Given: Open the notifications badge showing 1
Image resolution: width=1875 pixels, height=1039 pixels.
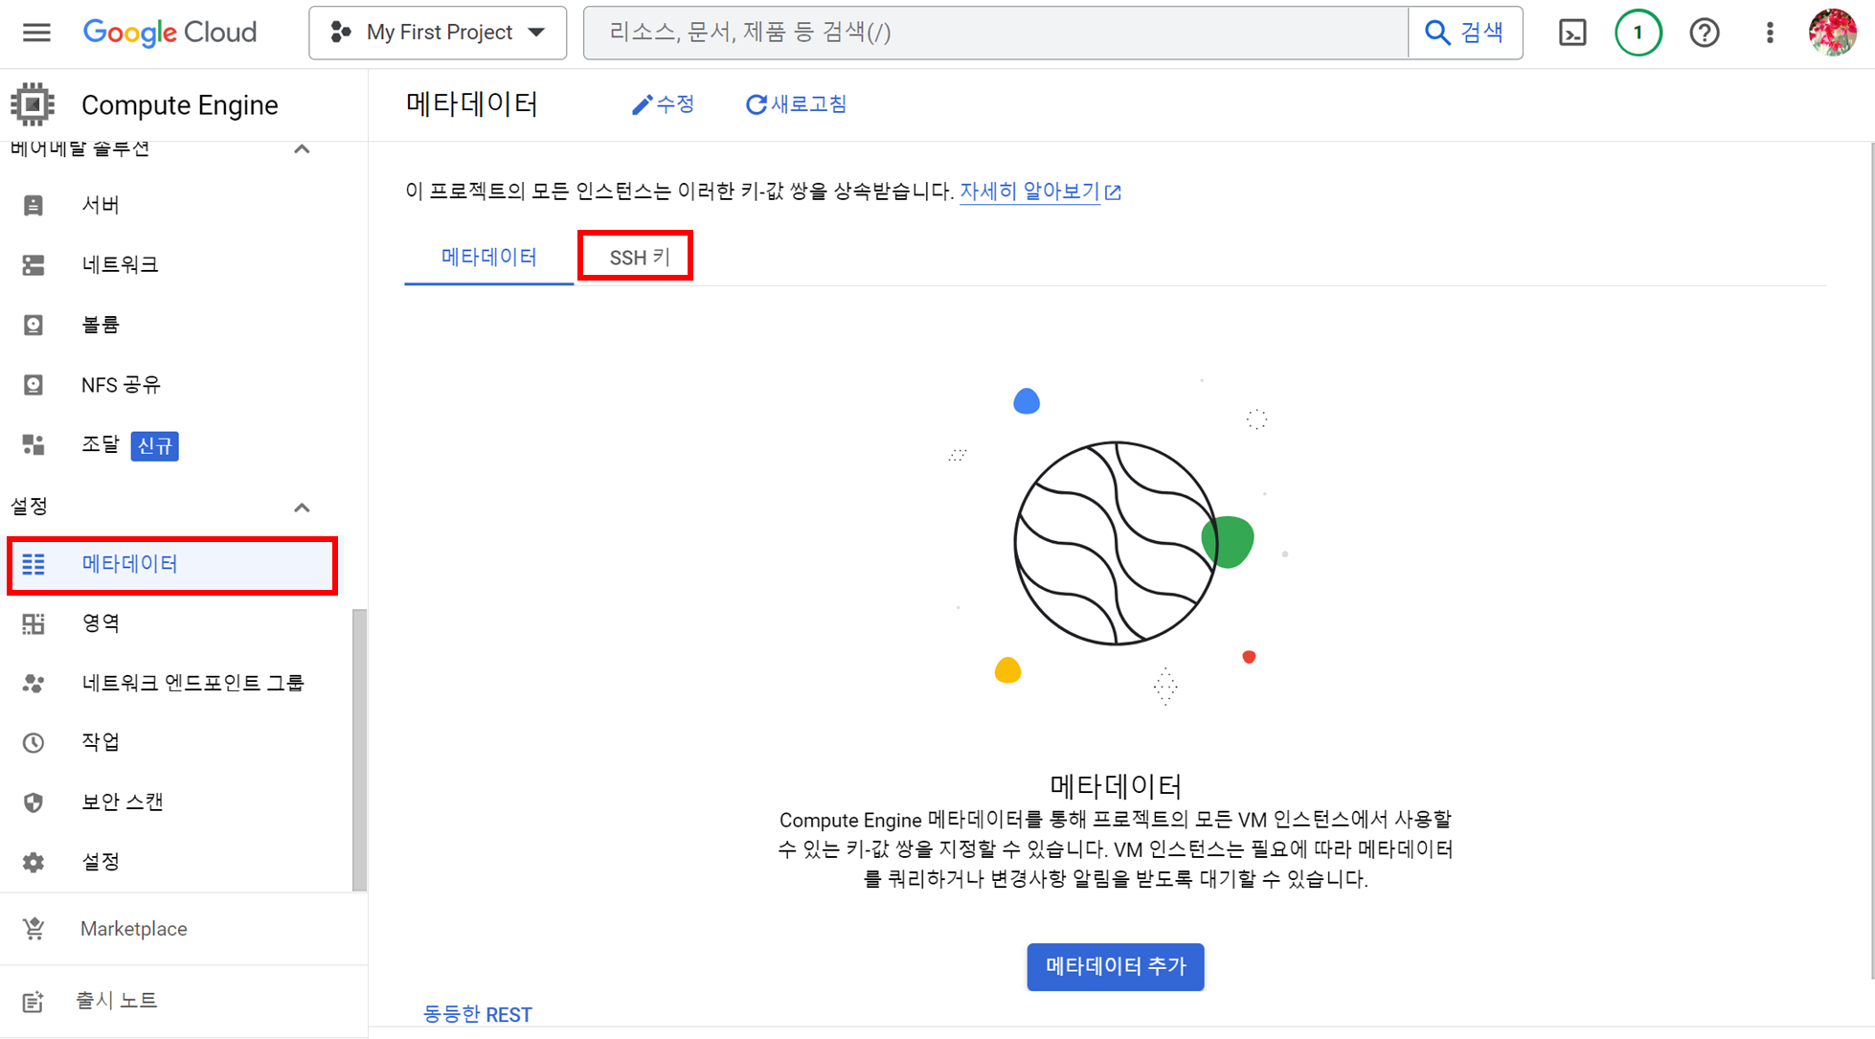Looking at the screenshot, I should [1638, 33].
